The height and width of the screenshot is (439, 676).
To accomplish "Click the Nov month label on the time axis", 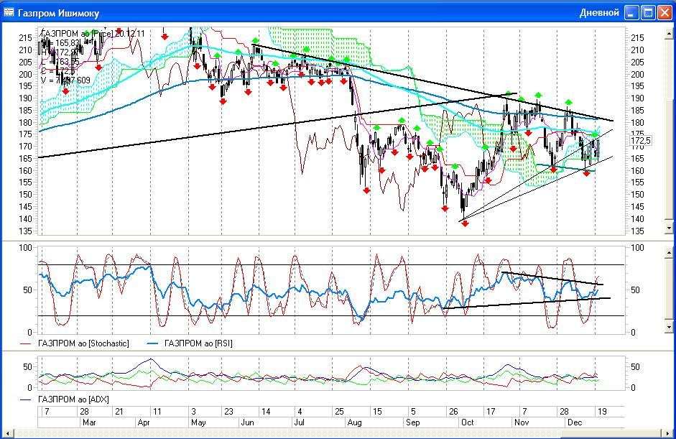I will (x=522, y=422).
